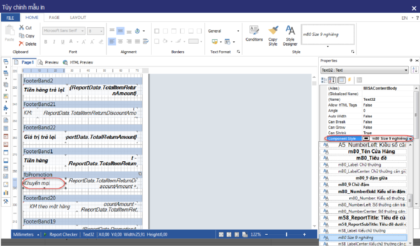Click the fill color bucket icon
The image size is (420, 246).
(165, 41)
